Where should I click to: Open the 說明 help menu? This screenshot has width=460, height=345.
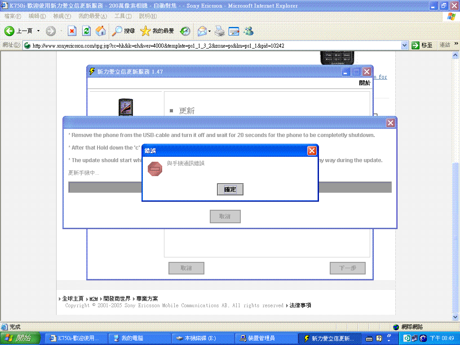coord(148,16)
